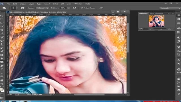Image resolution: width=181 pixels, height=102 pixels.
Task: Click the Navigator zoom slider handle
Action: (161, 29)
